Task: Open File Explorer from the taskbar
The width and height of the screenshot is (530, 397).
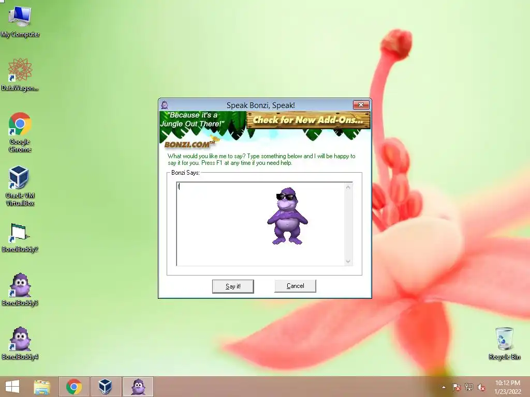Action: [42, 387]
